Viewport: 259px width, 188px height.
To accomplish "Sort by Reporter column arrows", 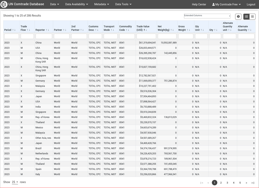I will point(48,30).
